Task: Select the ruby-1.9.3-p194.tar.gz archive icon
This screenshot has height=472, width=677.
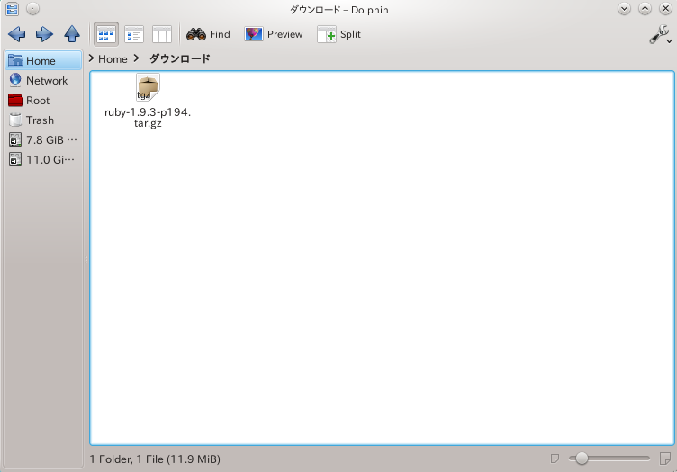Action: point(148,87)
